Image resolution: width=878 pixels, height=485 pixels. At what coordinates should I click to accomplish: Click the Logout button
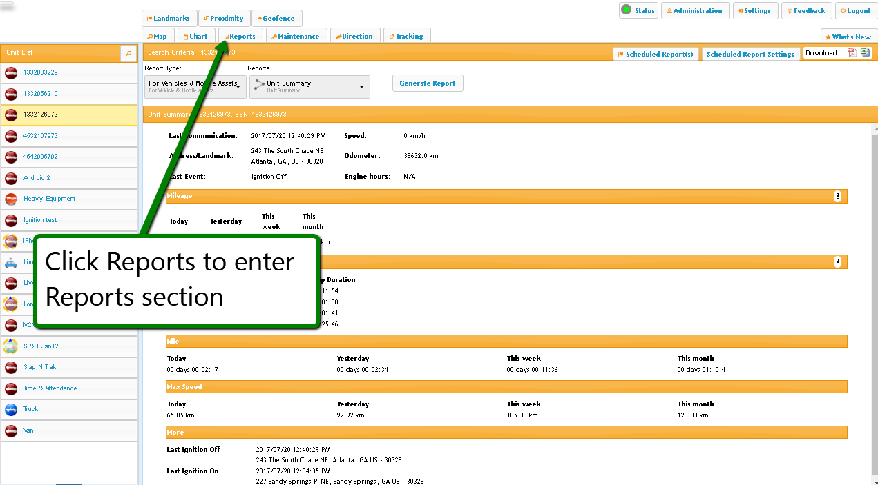coord(856,11)
